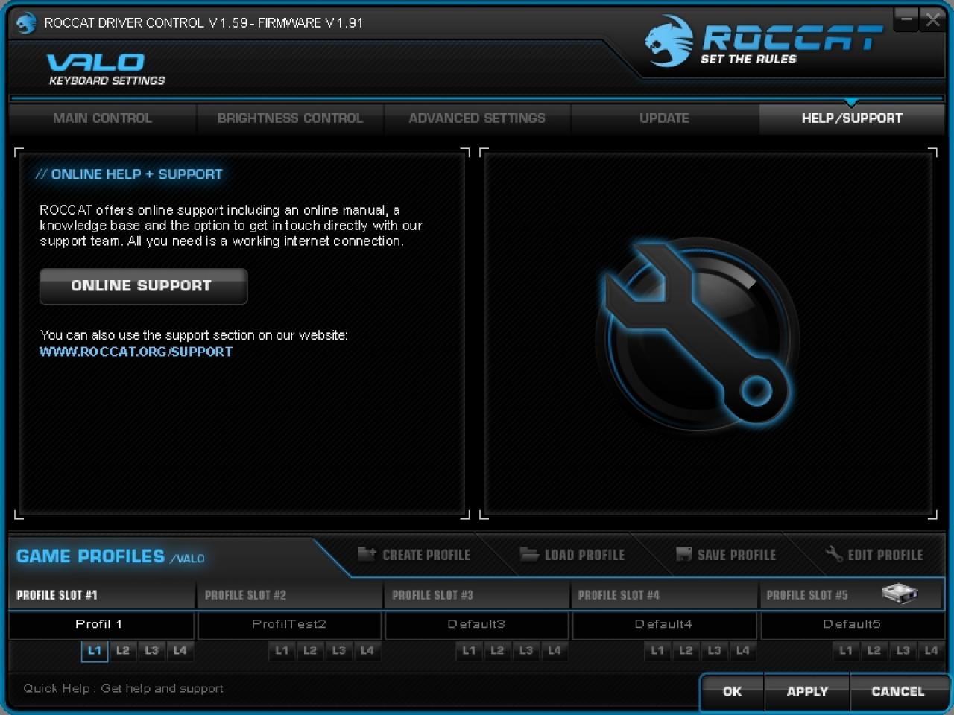The width and height of the screenshot is (954, 715).
Task: Click the Profil 1 name field
Action: pyautogui.click(x=101, y=625)
